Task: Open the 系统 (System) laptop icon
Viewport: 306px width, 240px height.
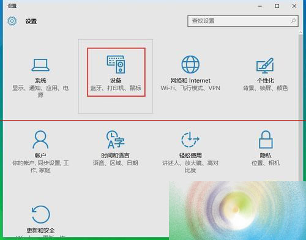Action: [40, 65]
